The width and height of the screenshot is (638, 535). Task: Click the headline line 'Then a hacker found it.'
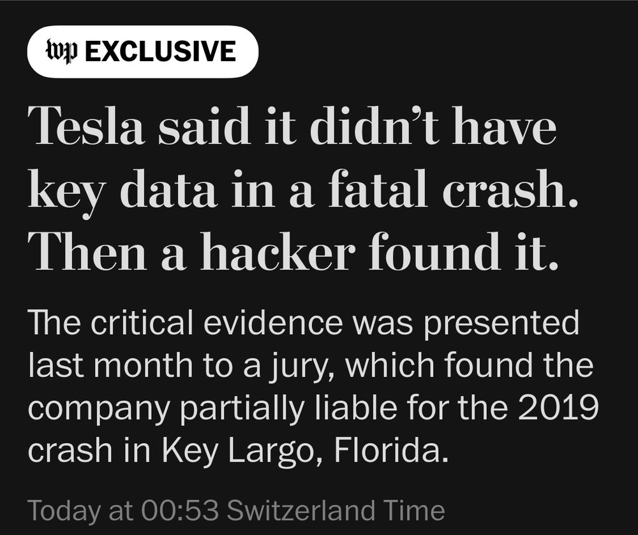click(x=293, y=251)
